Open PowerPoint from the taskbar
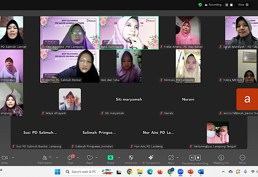Image resolution: width=258 pixels, height=177 pixels. pos(191,172)
